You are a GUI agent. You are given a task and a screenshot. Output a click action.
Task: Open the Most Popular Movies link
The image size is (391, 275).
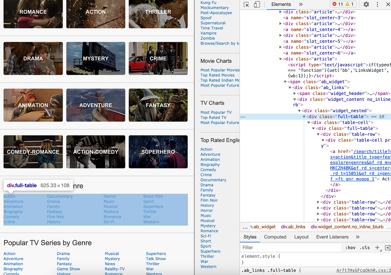(x=220, y=70)
